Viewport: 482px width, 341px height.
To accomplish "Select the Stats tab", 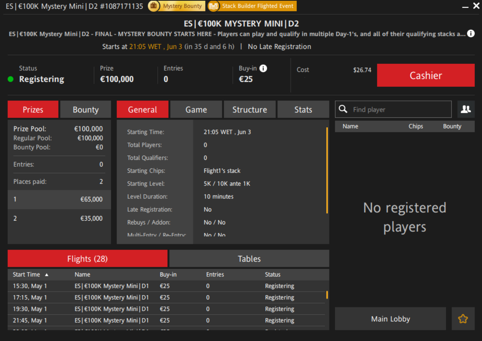I will 303,110.
